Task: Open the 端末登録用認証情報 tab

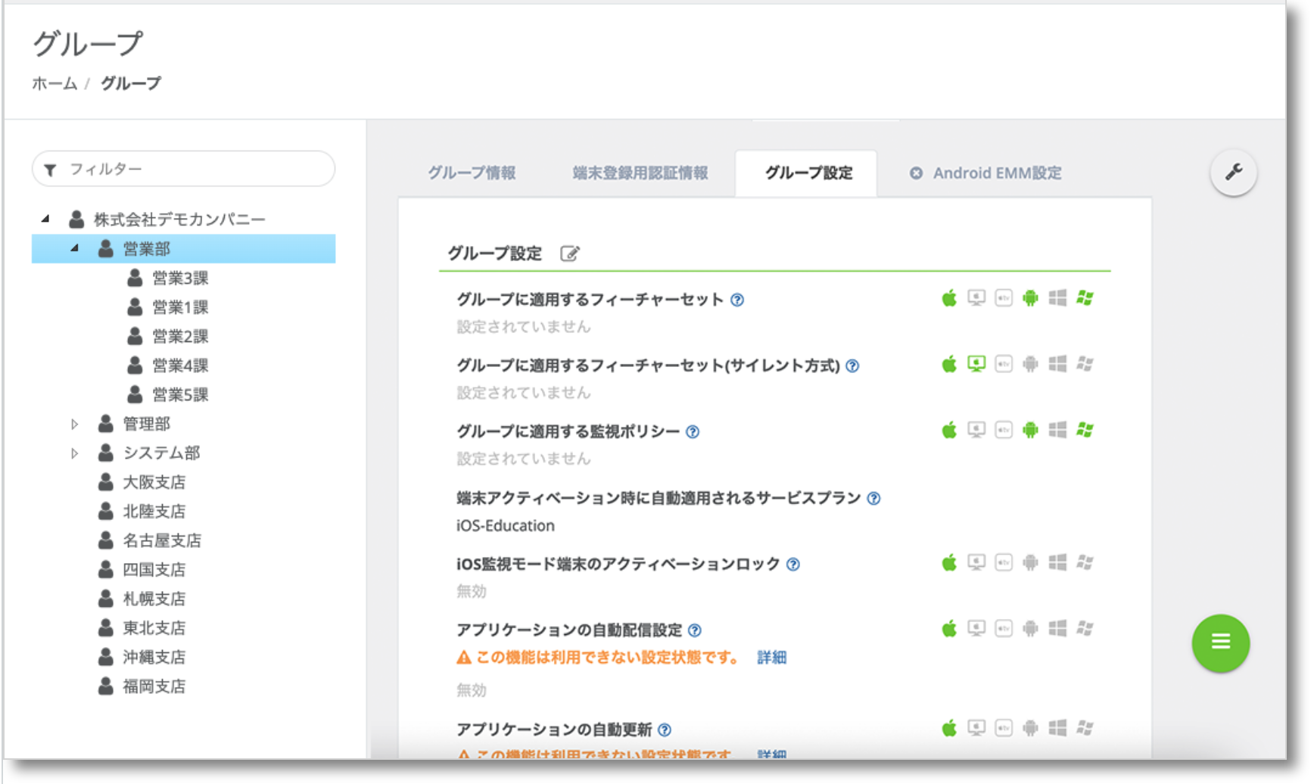Action: (x=640, y=173)
